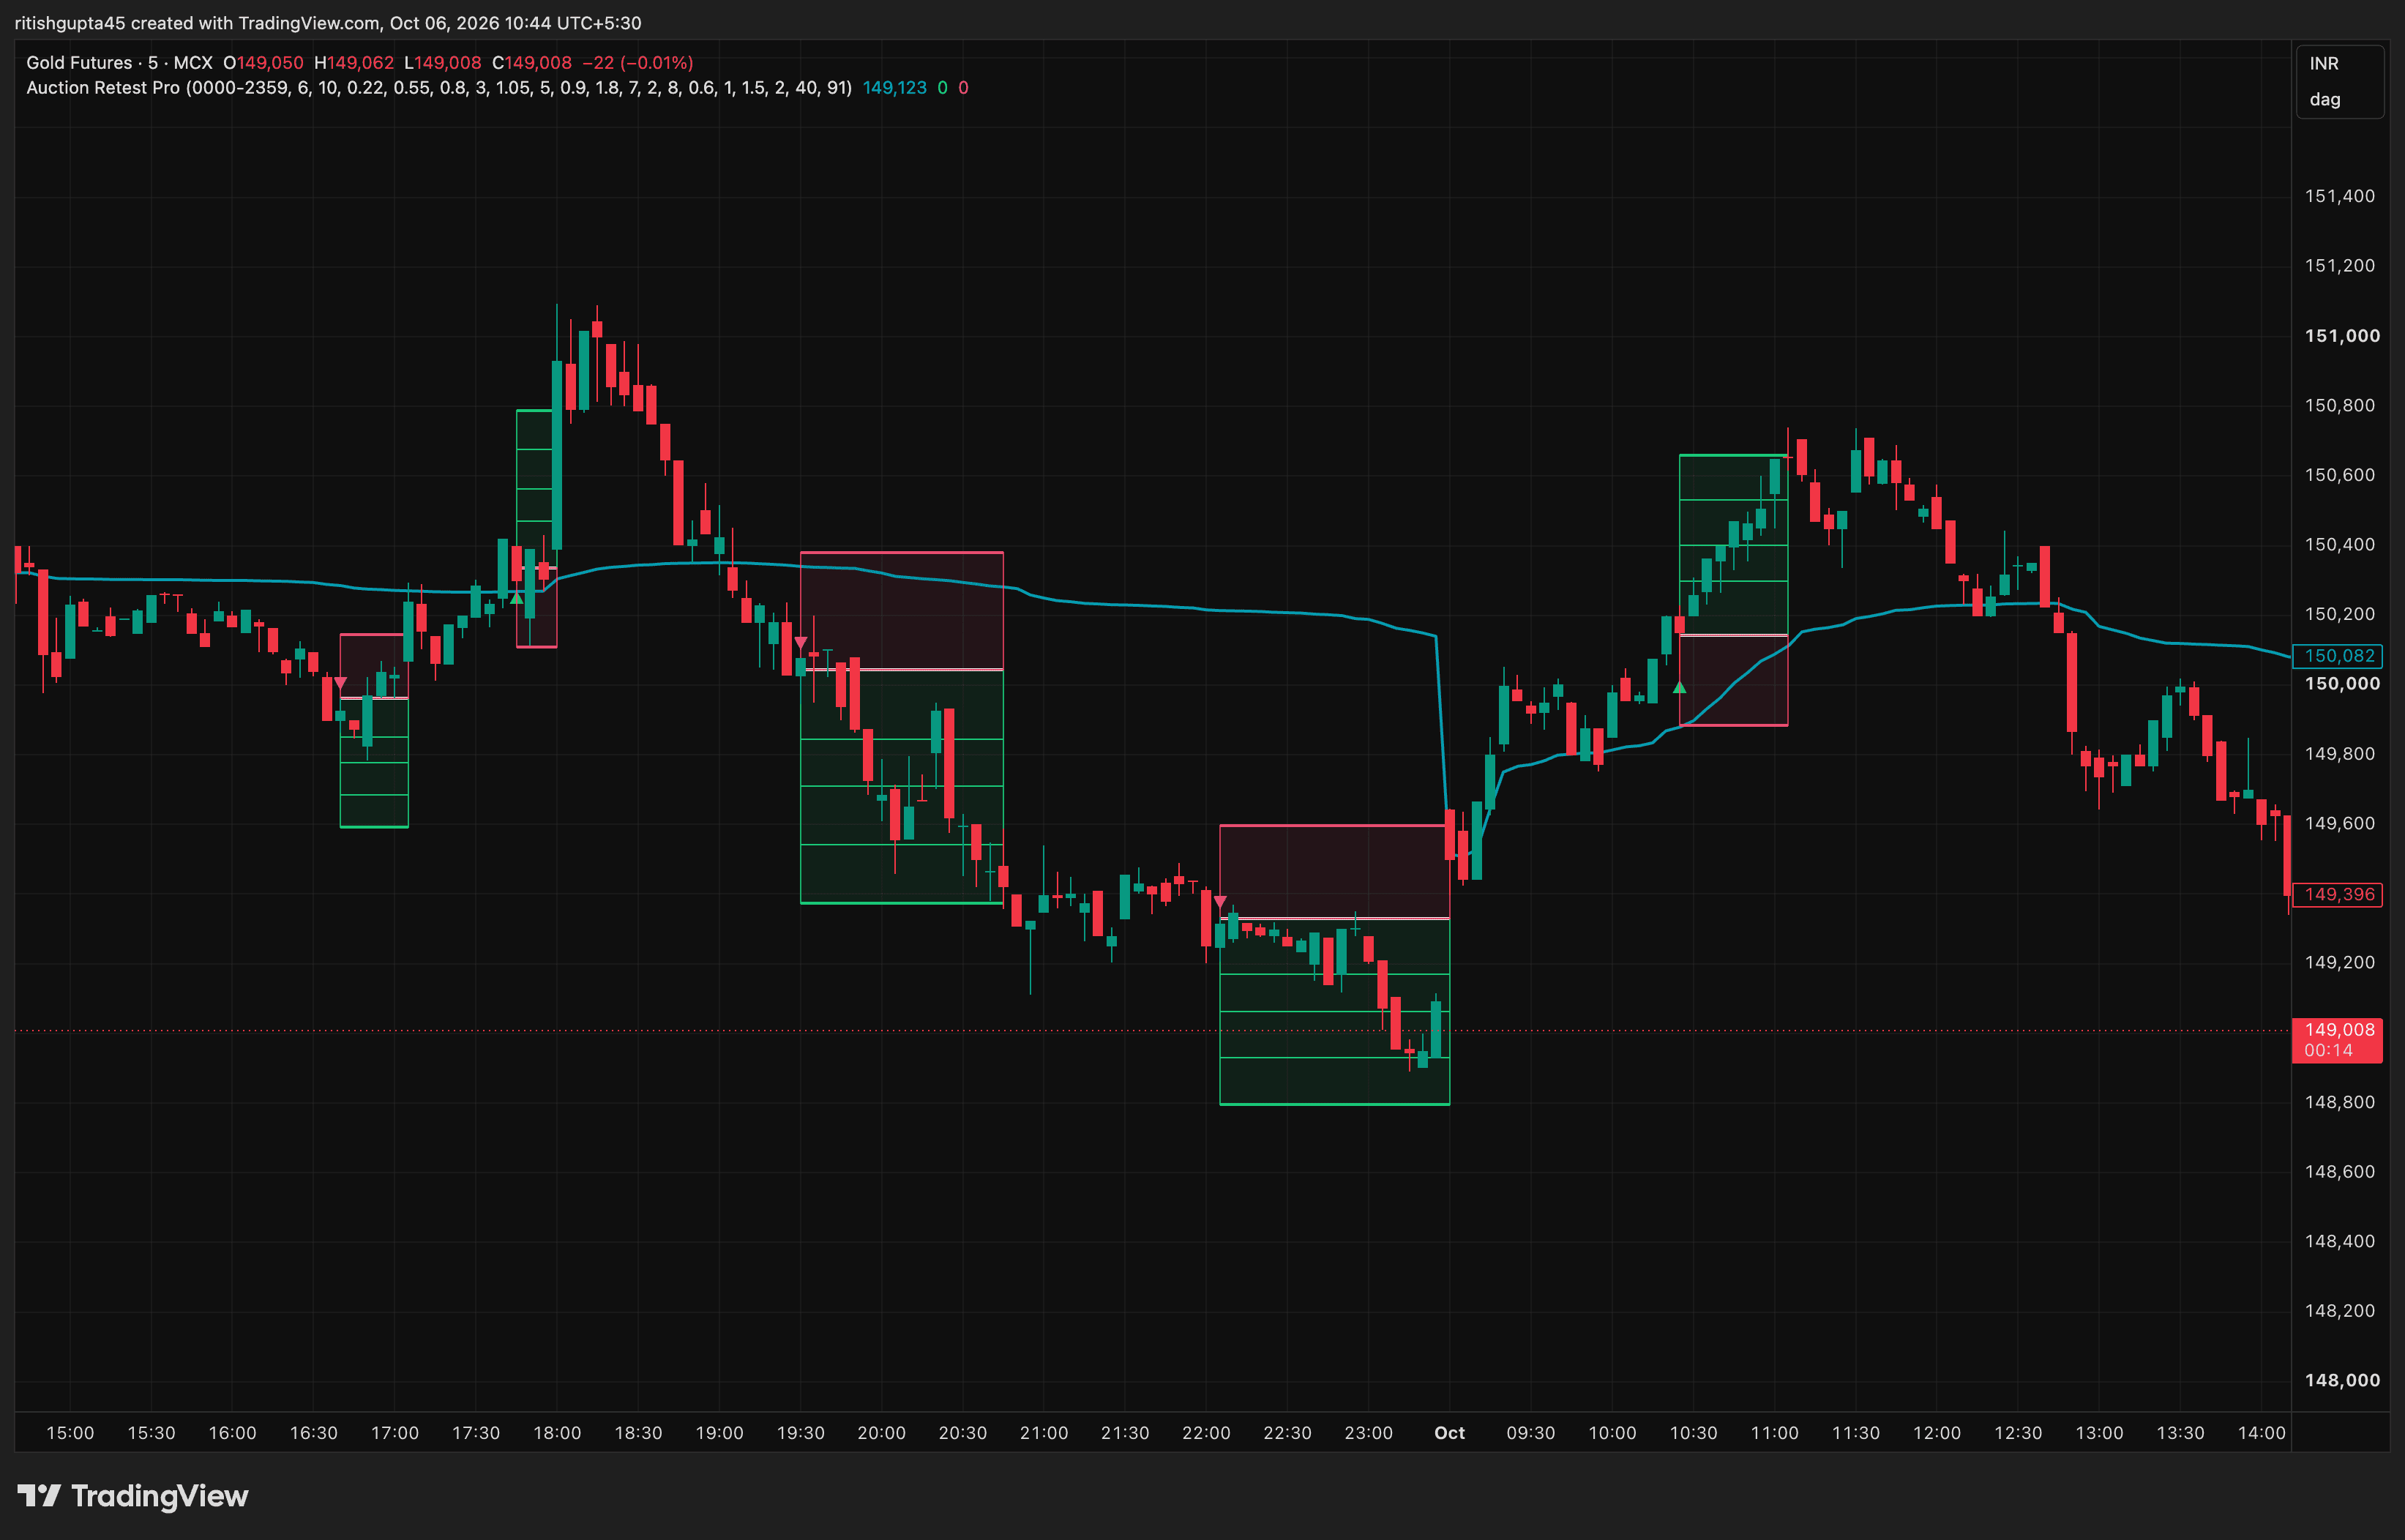
Task: Click the TradingView logo at bottom left
Action: (x=133, y=1496)
